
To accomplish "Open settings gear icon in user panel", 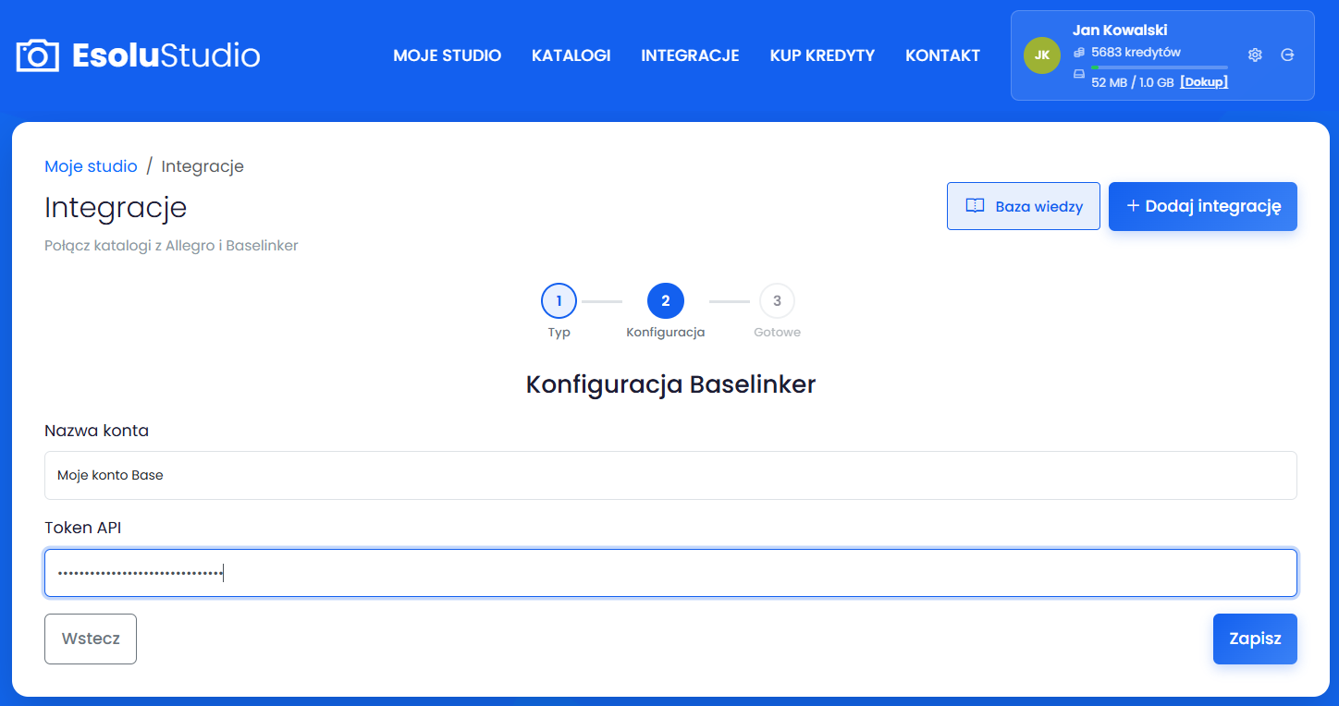I will click(x=1255, y=55).
